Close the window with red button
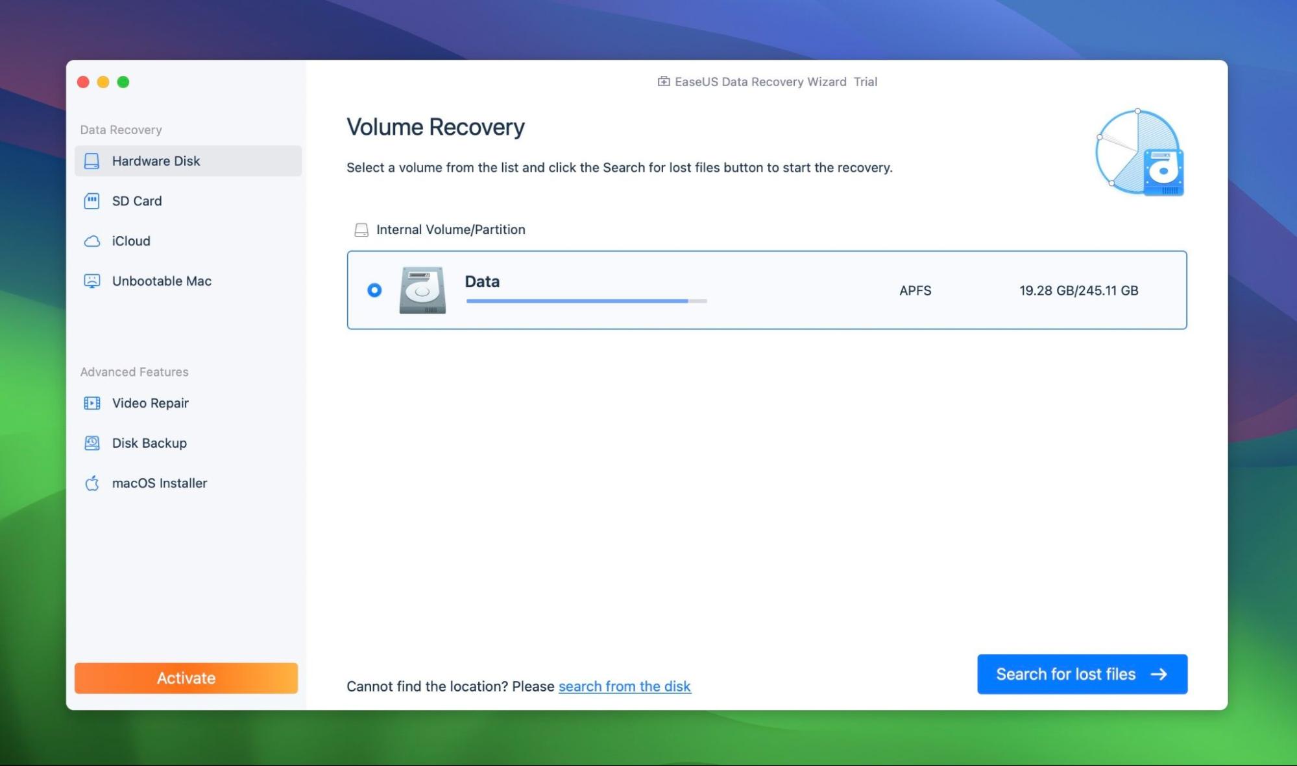Image resolution: width=1297 pixels, height=766 pixels. point(83,82)
